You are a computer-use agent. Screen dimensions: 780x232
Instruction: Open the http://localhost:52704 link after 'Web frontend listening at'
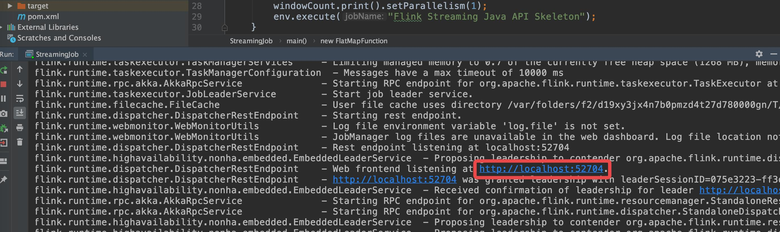point(541,169)
